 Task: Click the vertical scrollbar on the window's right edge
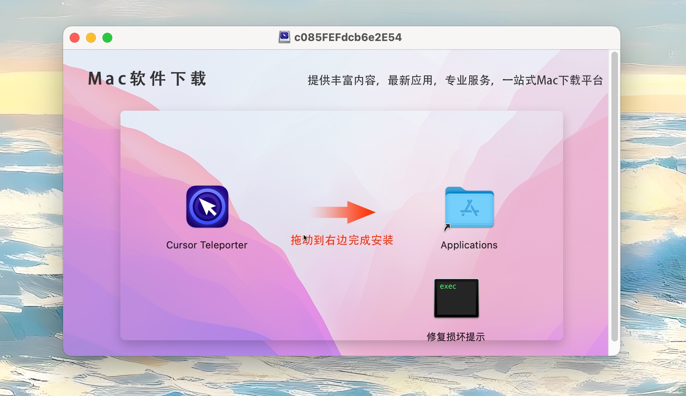(614, 197)
